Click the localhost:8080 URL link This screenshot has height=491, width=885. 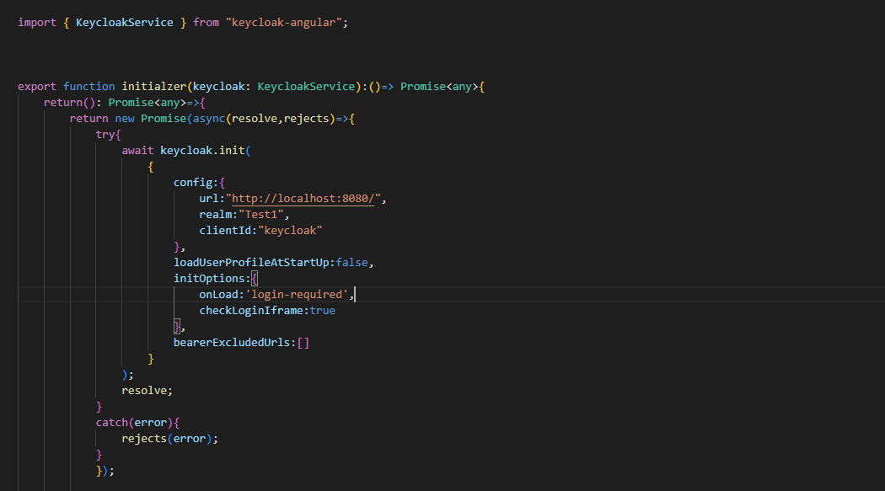tap(303, 199)
